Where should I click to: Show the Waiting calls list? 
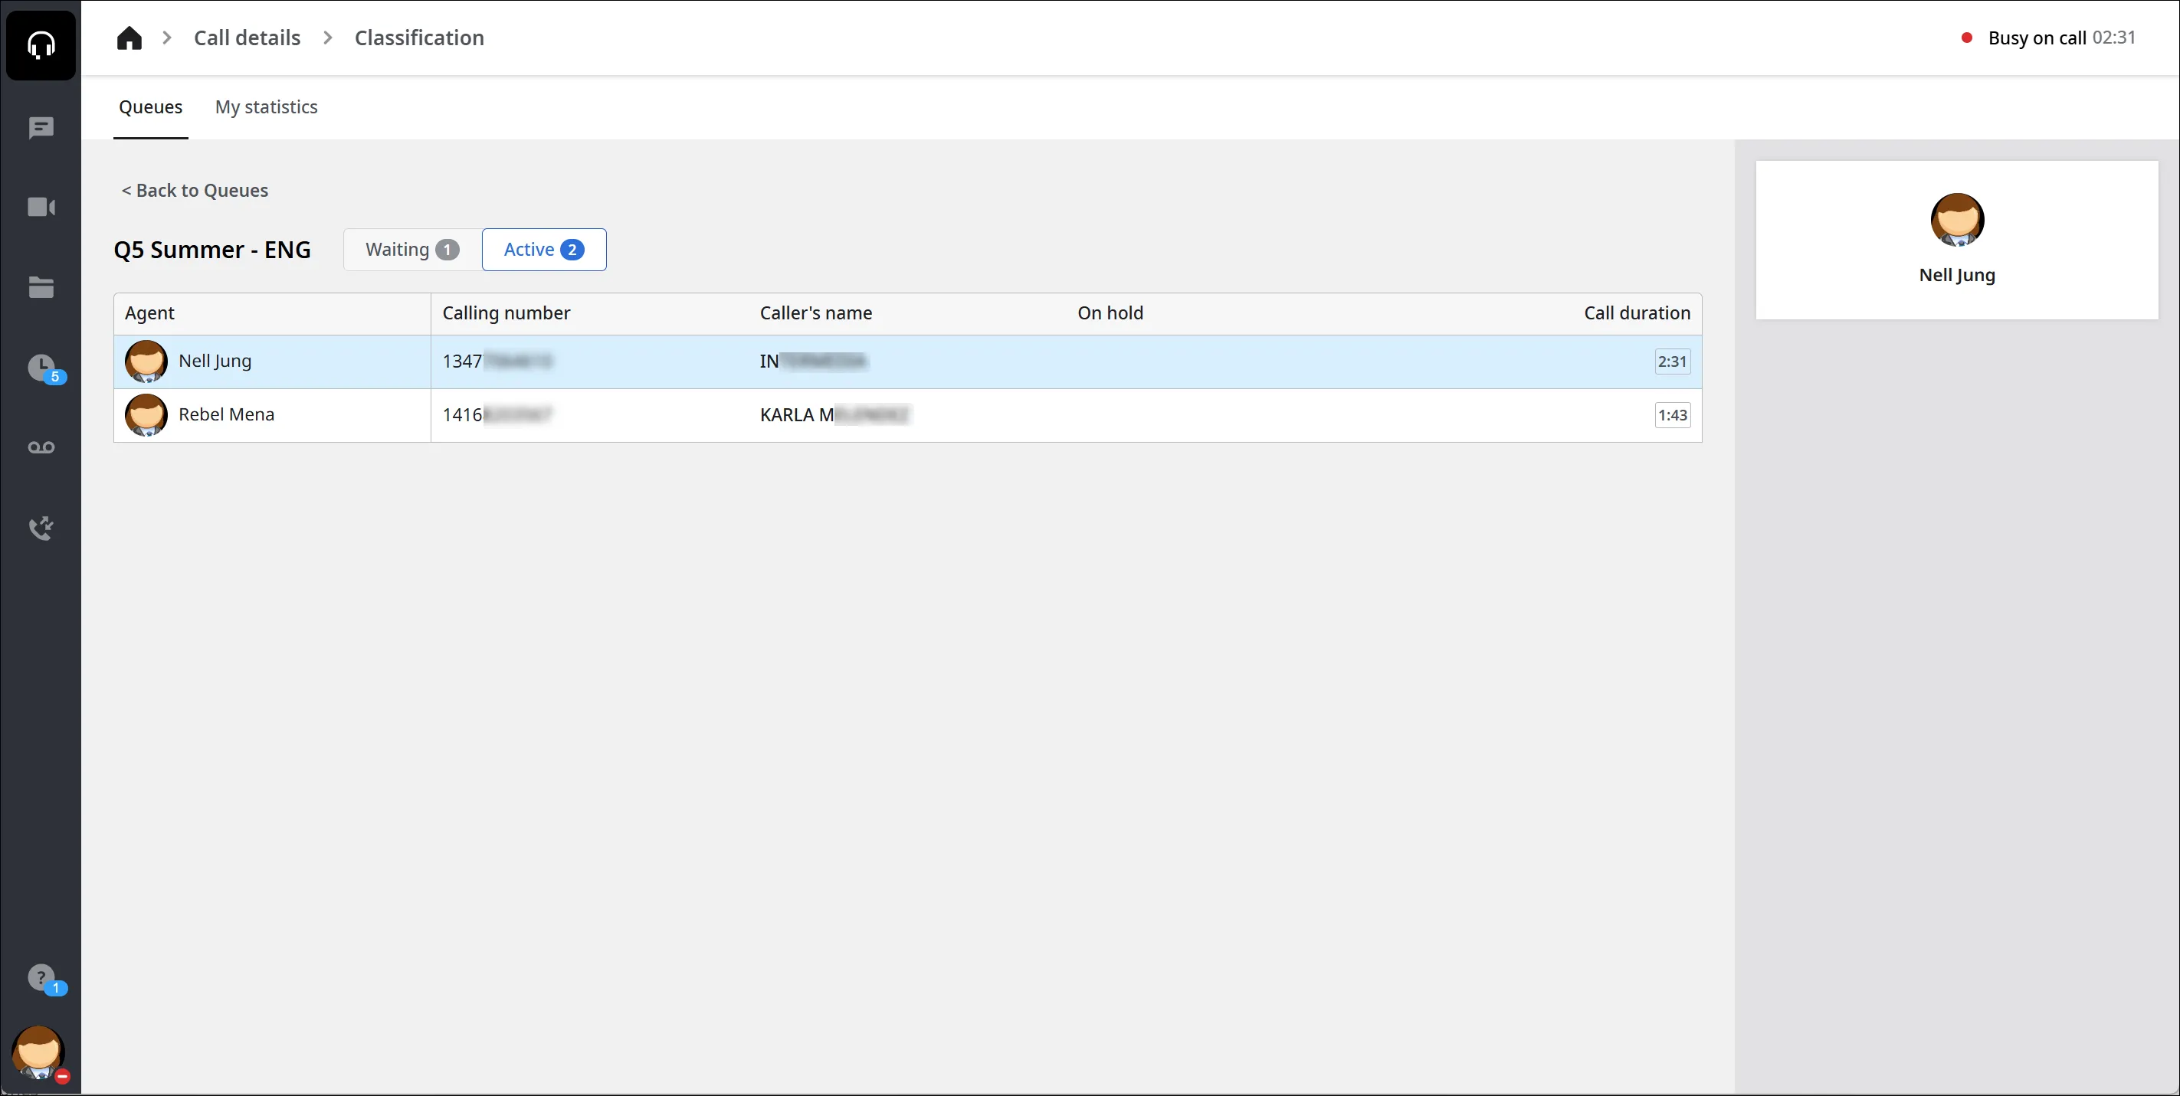pos(412,250)
